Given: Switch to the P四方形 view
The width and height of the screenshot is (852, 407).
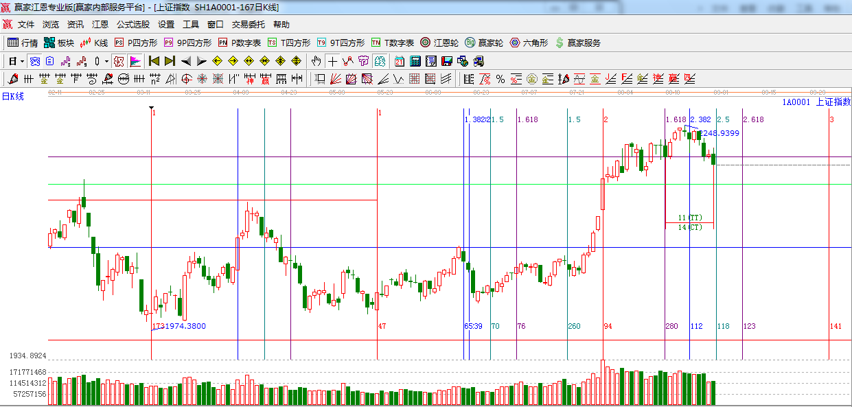Looking at the screenshot, I should 136,43.
